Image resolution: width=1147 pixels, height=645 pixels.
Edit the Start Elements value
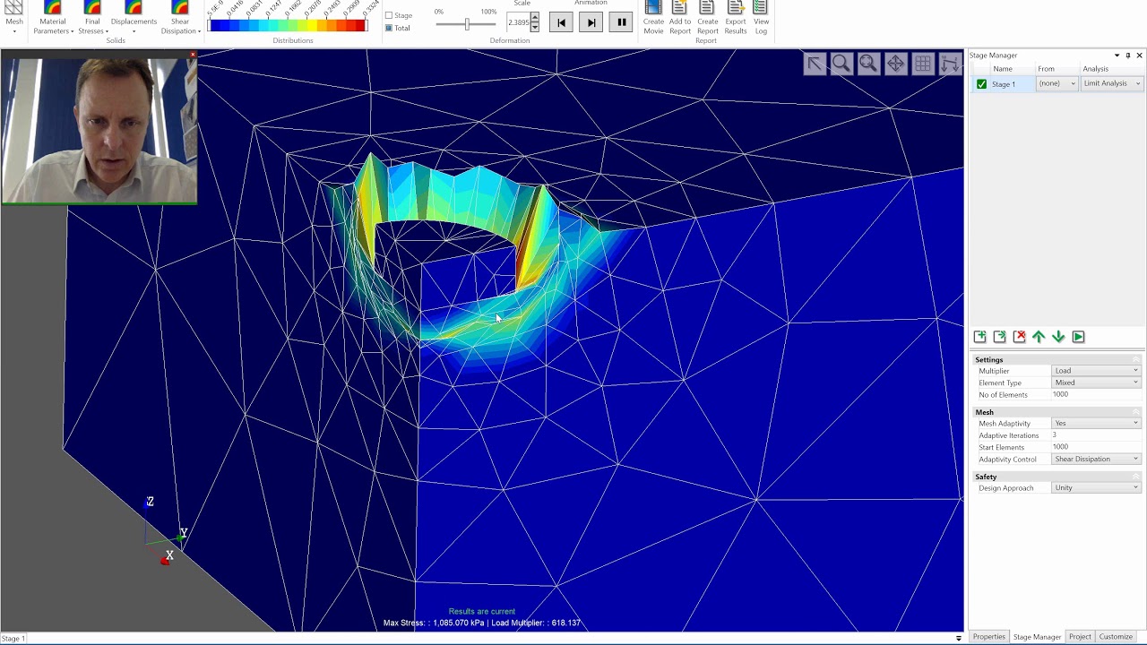coord(1097,447)
